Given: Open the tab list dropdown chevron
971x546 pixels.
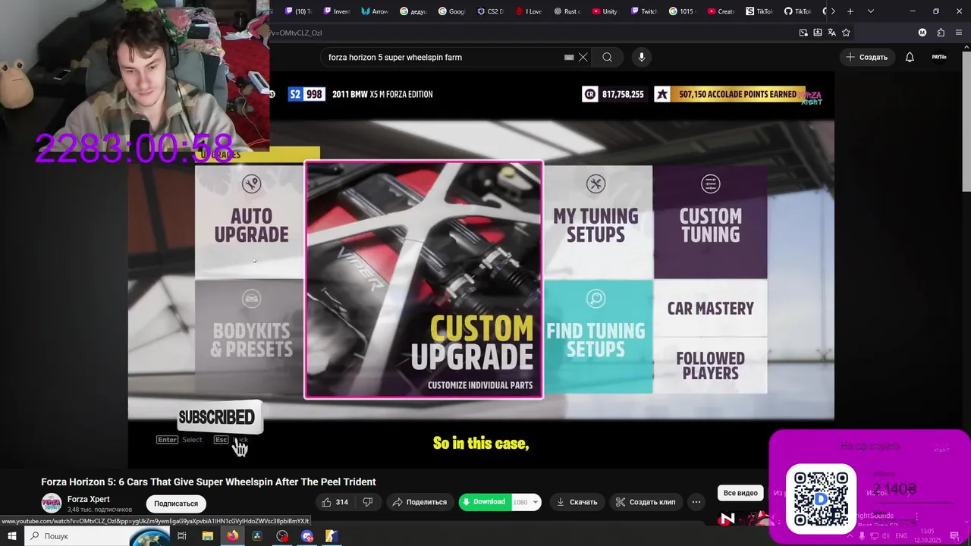Looking at the screenshot, I should click(x=870, y=11).
